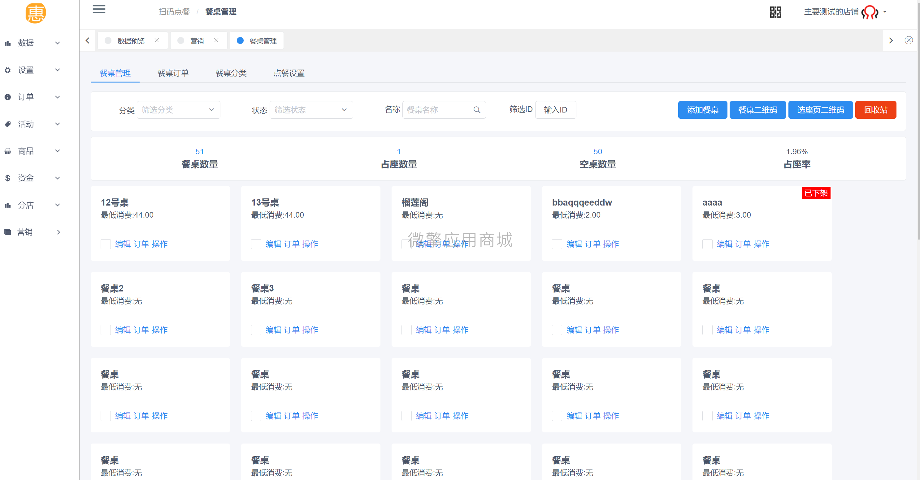Click the 1.96% 占座率 value
Viewport: 920px width, 480px height.
(x=796, y=151)
